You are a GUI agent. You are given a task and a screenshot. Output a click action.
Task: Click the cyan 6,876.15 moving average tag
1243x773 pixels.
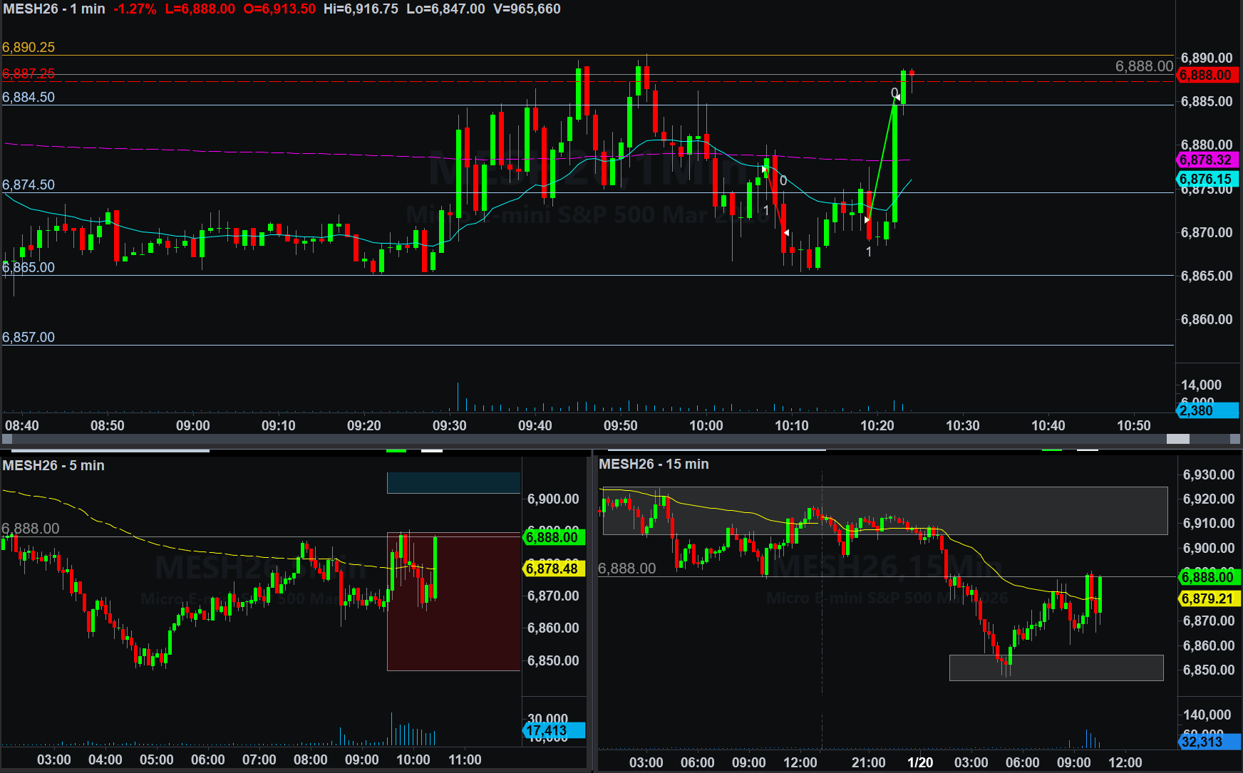pyautogui.click(x=1207, y=179)
